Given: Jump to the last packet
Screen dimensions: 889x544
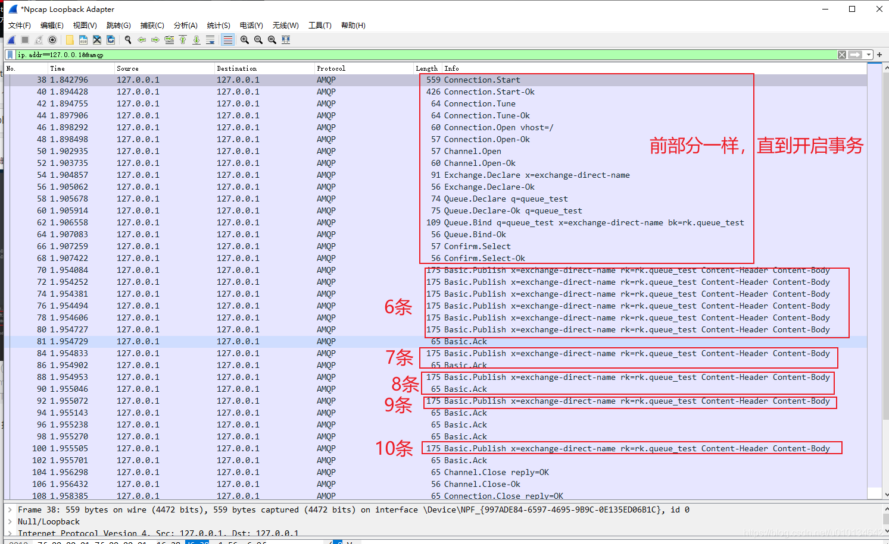Looking at the screenshot, I should (196, 40).
